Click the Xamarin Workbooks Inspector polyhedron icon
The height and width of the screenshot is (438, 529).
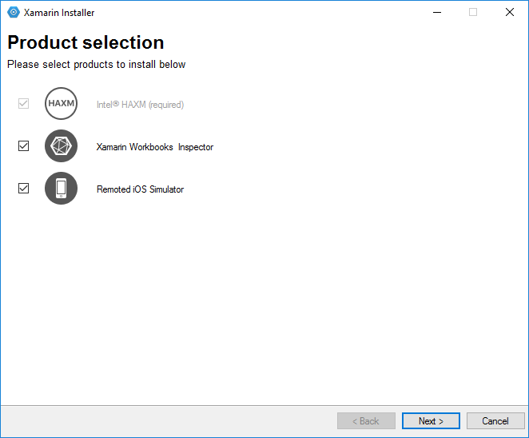point(61,146)
